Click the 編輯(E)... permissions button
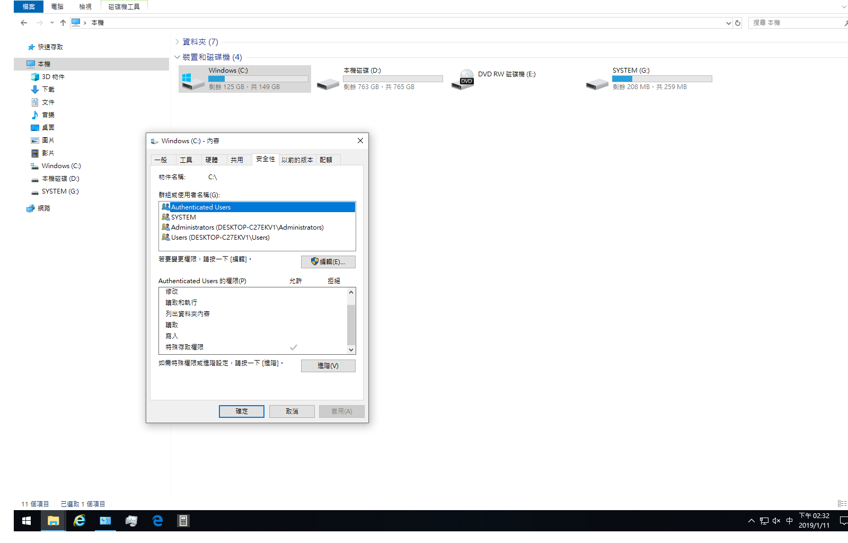This screenshot has width=848, height=543. point(328,262)
